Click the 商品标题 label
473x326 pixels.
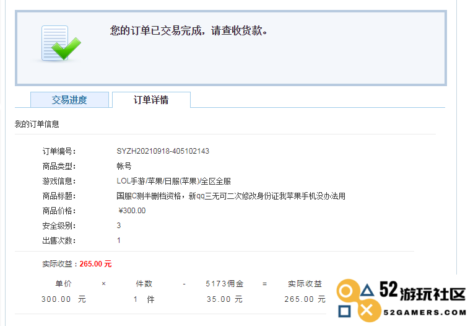(x=59, y=196)
